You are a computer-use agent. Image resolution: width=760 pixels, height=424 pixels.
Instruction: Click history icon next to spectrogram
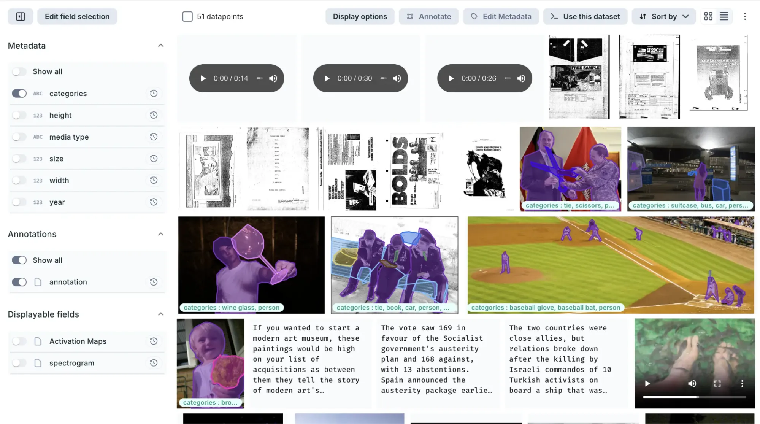[154, 363]
